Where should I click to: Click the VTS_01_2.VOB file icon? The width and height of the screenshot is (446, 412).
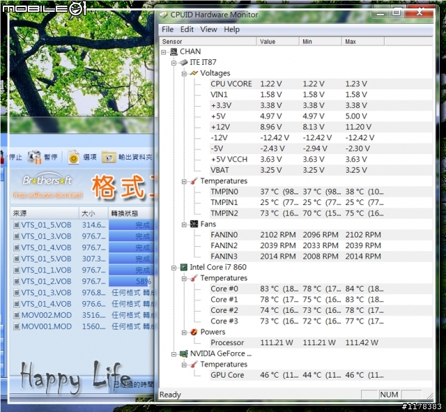pyautogui.click(x=17, y=282)
